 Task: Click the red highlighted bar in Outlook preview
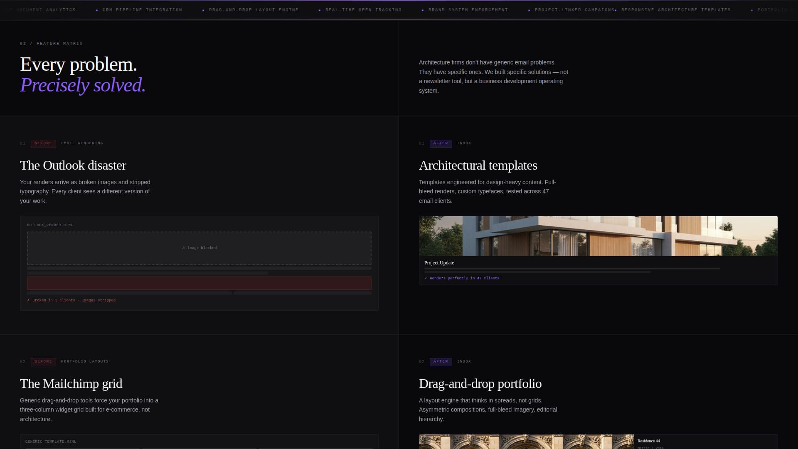tap(199, 283)
